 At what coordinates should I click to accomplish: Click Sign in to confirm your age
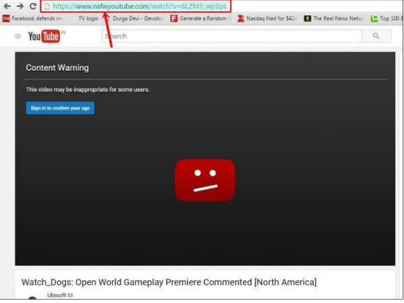point(60,108)
